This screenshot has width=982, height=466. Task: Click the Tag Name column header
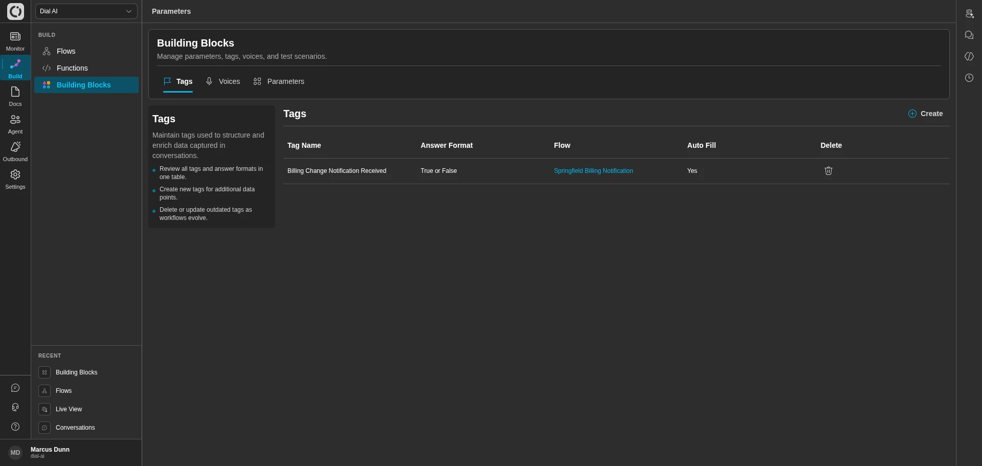coord(304,145)
